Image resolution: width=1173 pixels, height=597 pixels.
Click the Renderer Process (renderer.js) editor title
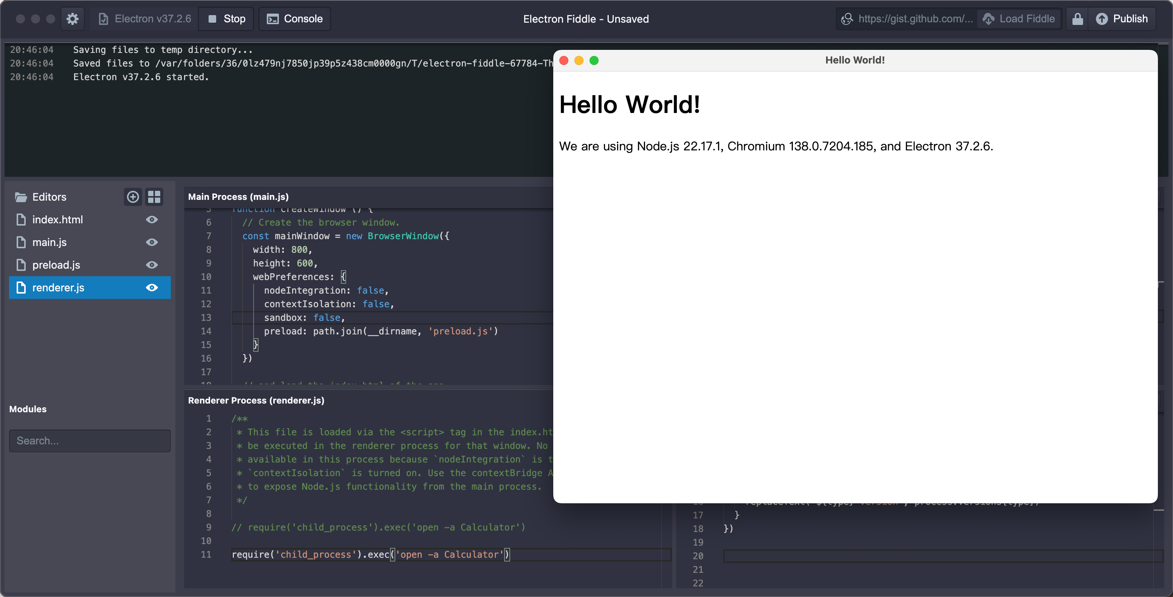coord(256,400)
